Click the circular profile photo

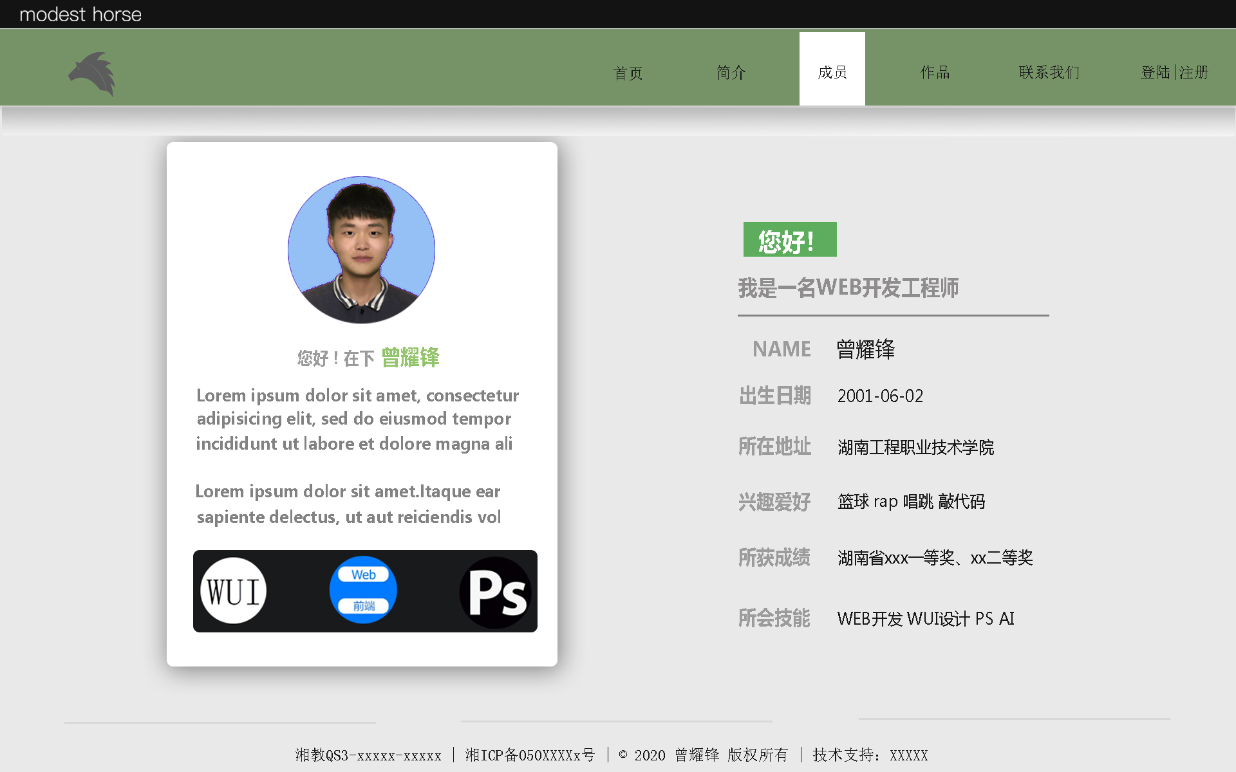point(361,250)
